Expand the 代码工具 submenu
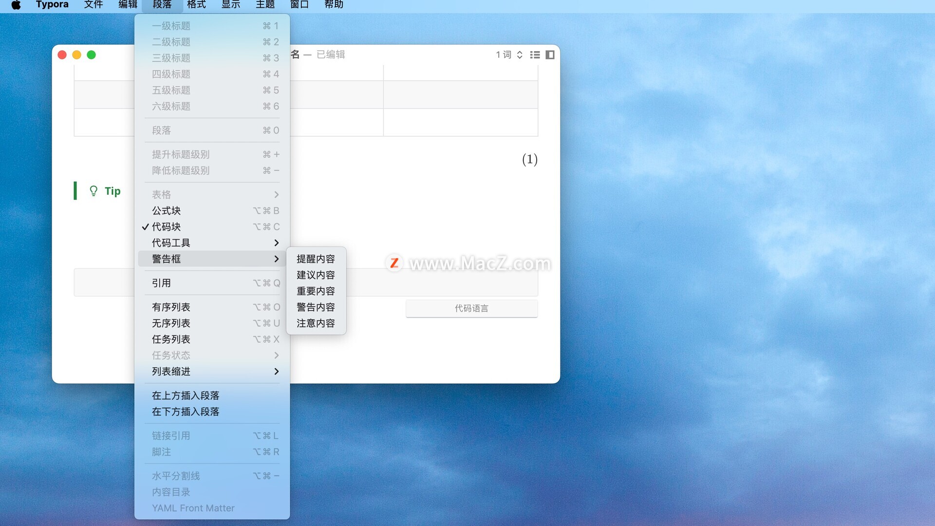 212,243
